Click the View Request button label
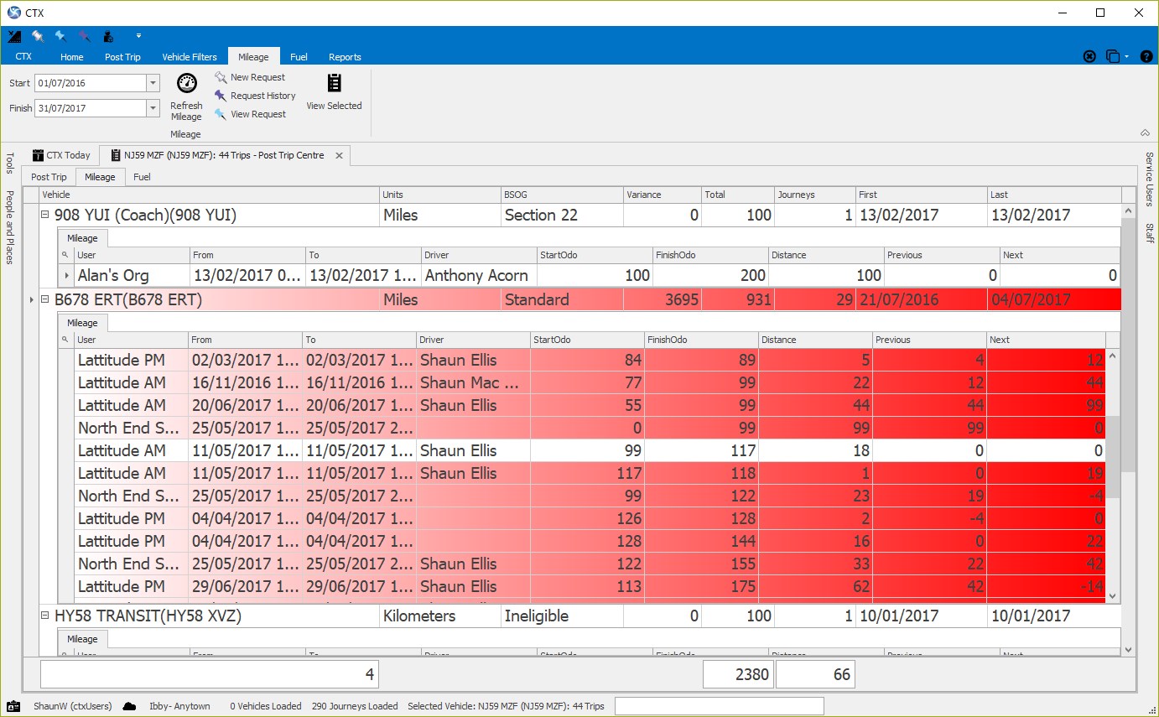1159x717 pixels. tap(258, 114)
